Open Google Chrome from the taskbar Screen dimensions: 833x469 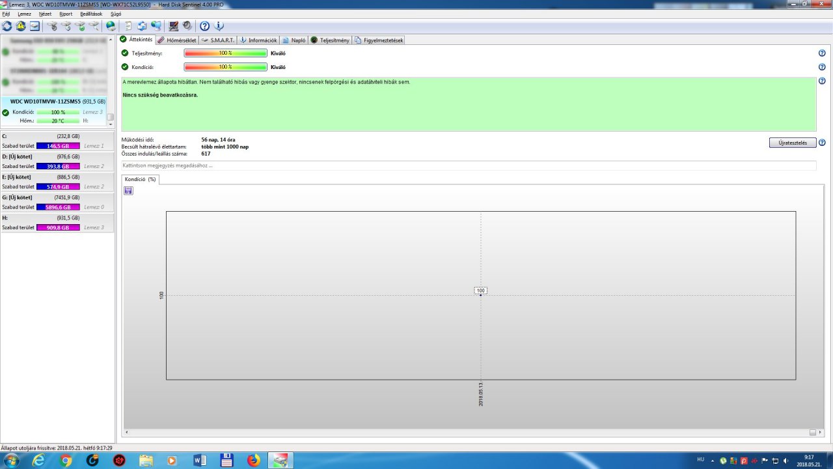[66, 460]
